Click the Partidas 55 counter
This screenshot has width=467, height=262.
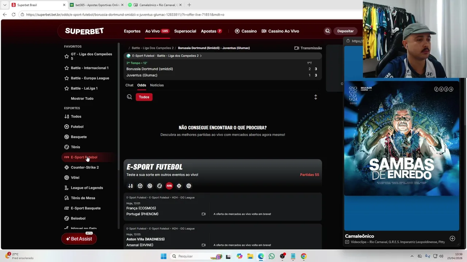point(309,175)
